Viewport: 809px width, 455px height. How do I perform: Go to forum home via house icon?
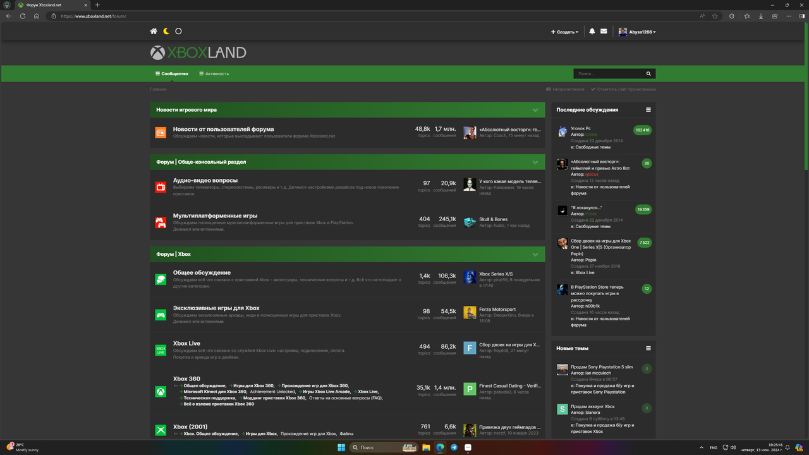(x=154, y=31)
